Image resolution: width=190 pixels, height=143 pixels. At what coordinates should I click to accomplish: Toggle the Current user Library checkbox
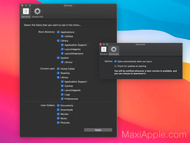(58, 77)
